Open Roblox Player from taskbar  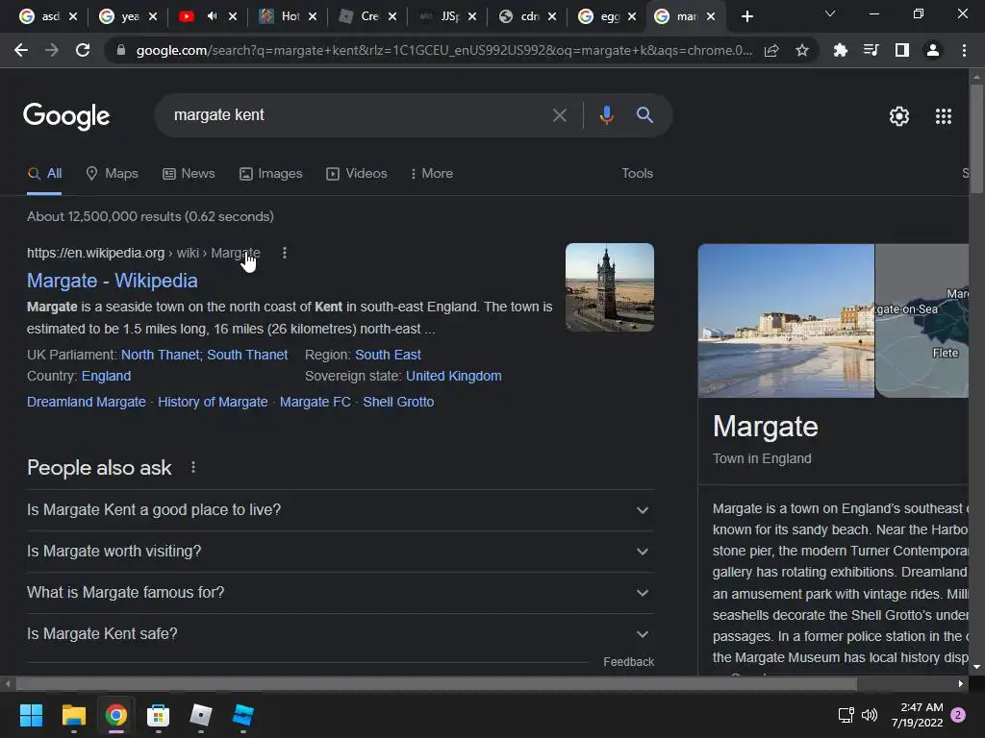pyautogui.click(x=200, y=715)
